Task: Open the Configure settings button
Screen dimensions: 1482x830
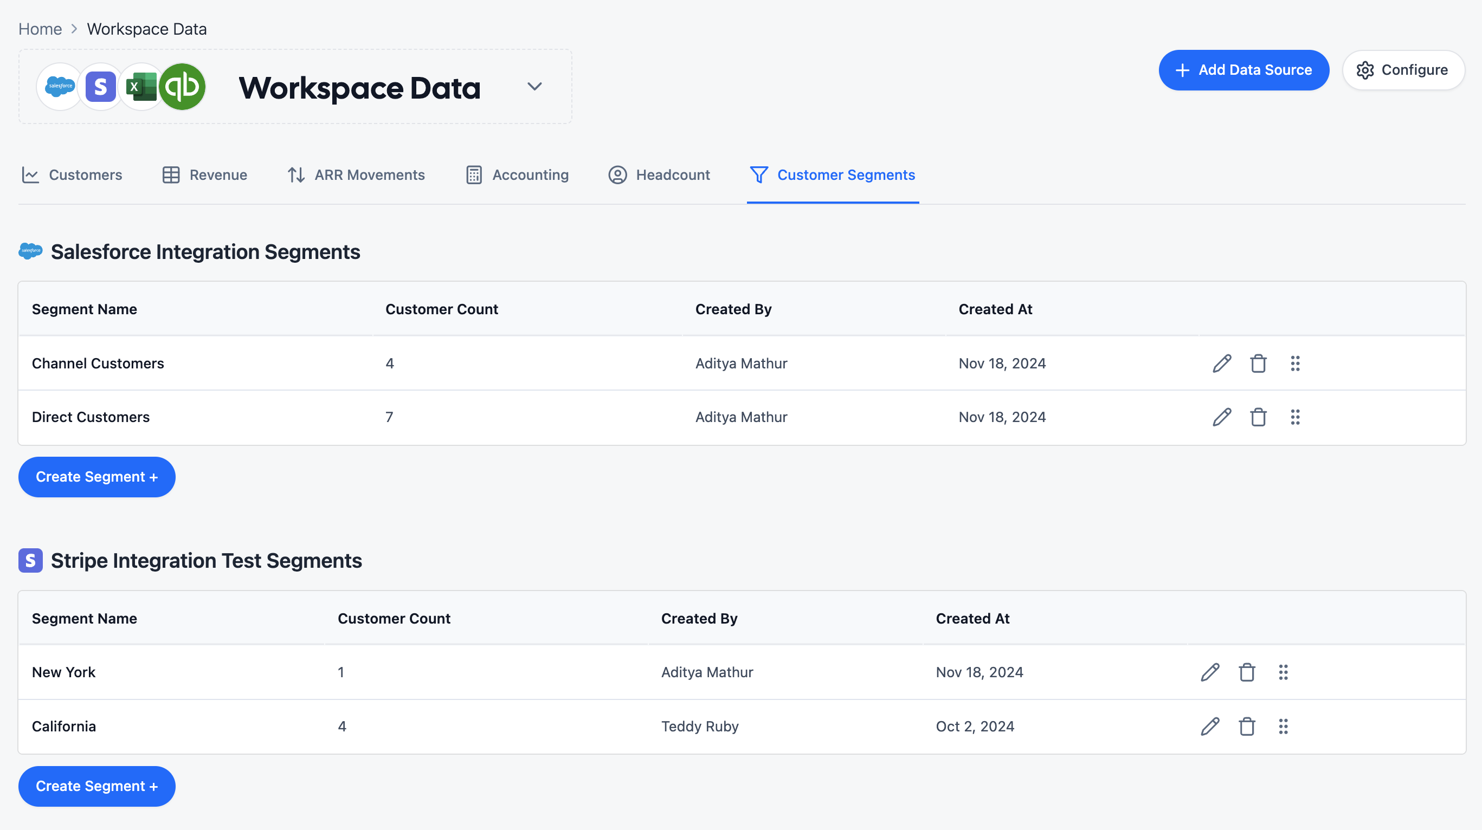Action: [x=1403, y=70]
